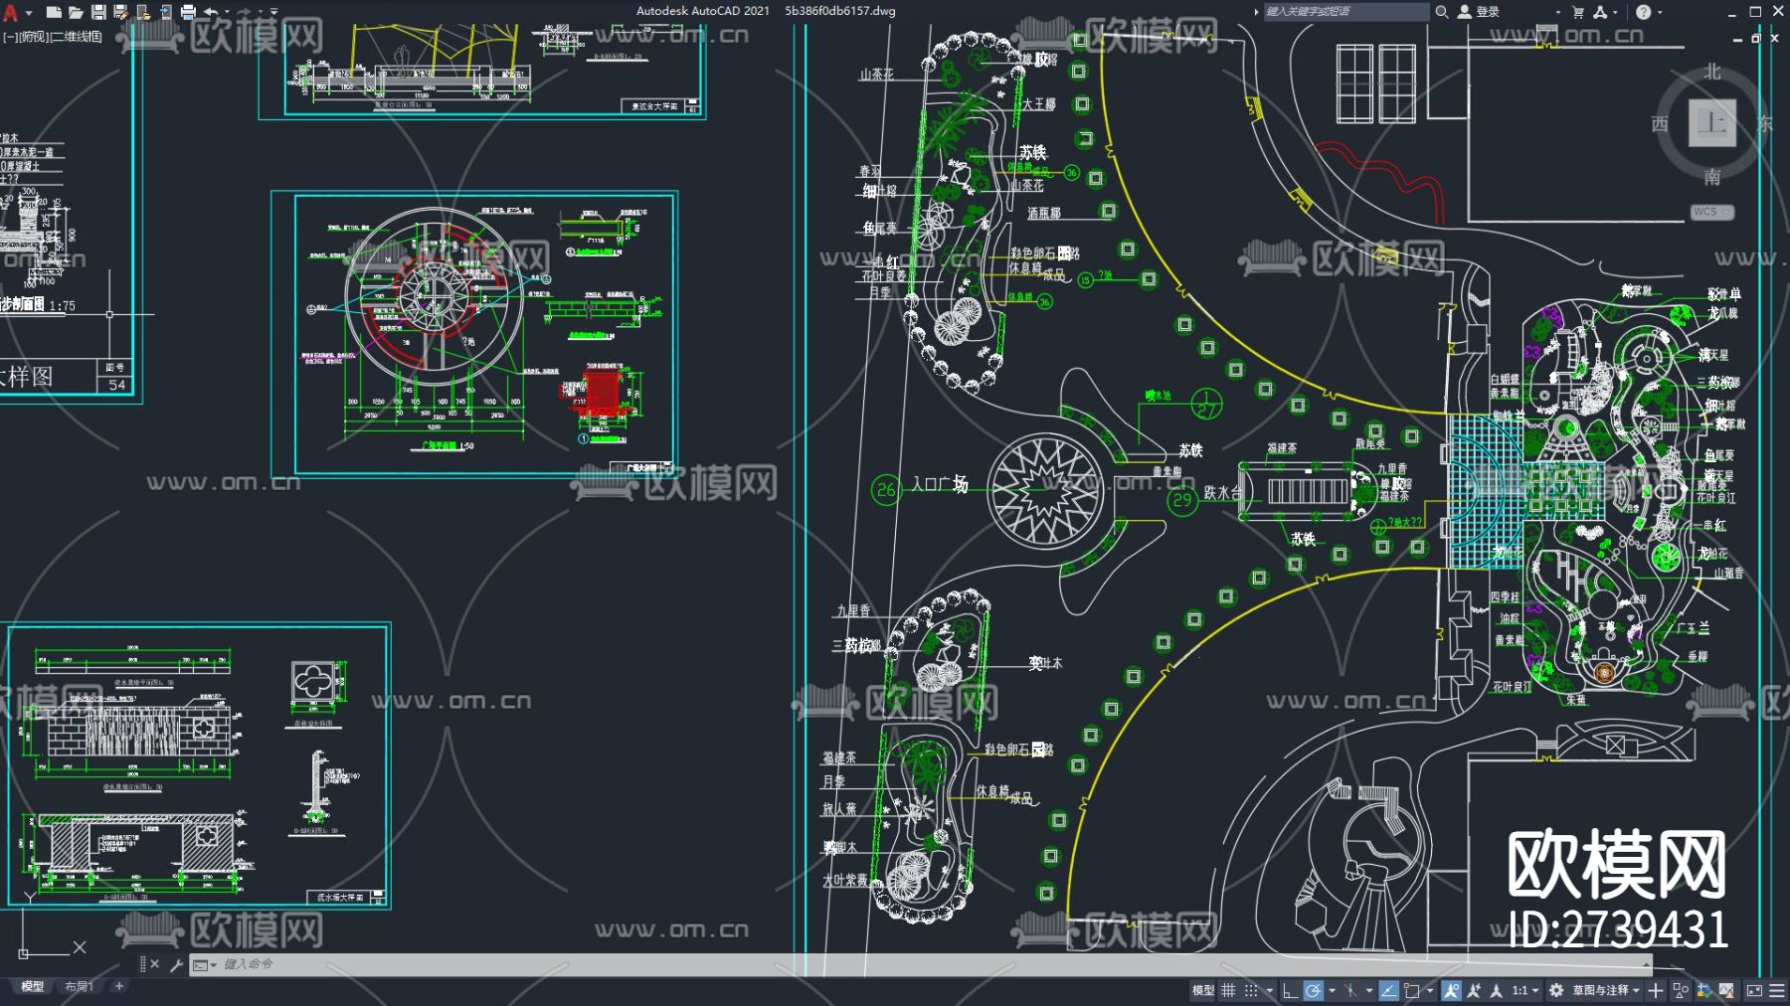Restore down the drawing window

pos(1755,38)
